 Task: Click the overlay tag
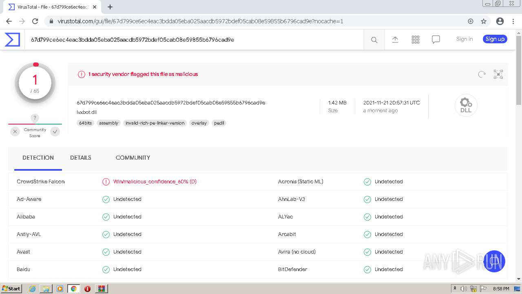(199, 123)
